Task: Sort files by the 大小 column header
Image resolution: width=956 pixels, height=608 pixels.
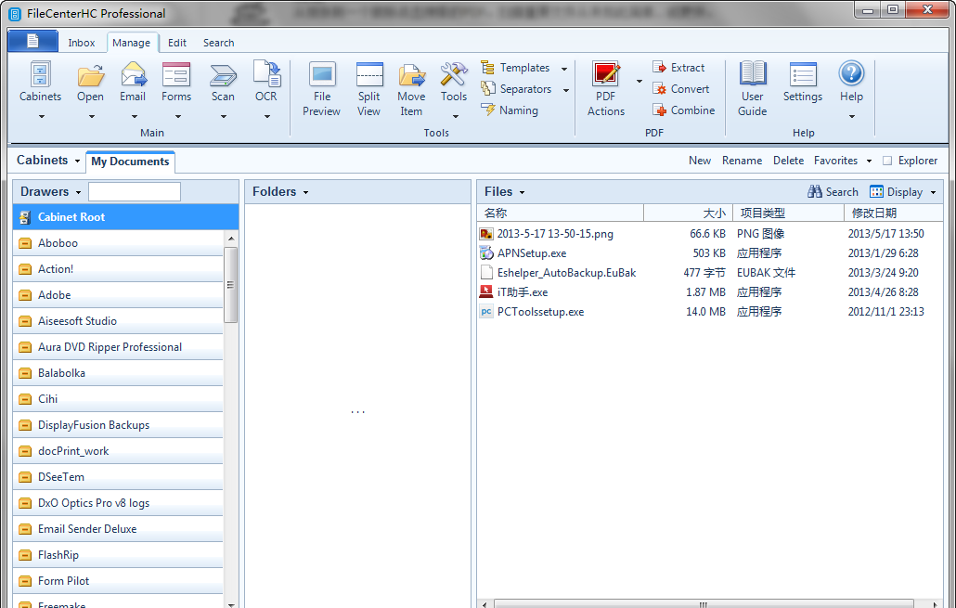Action: tap(689, 213)
